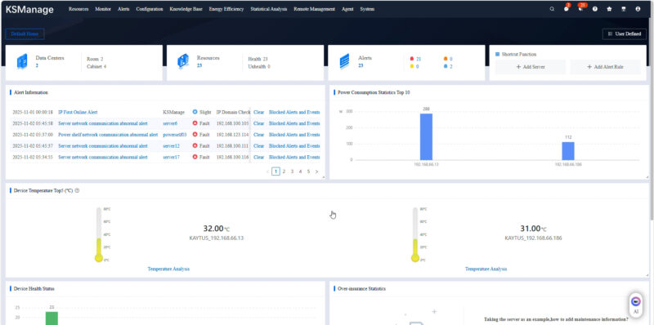
Task: Open the Knowledge Base menu
Action: point(186,9)
